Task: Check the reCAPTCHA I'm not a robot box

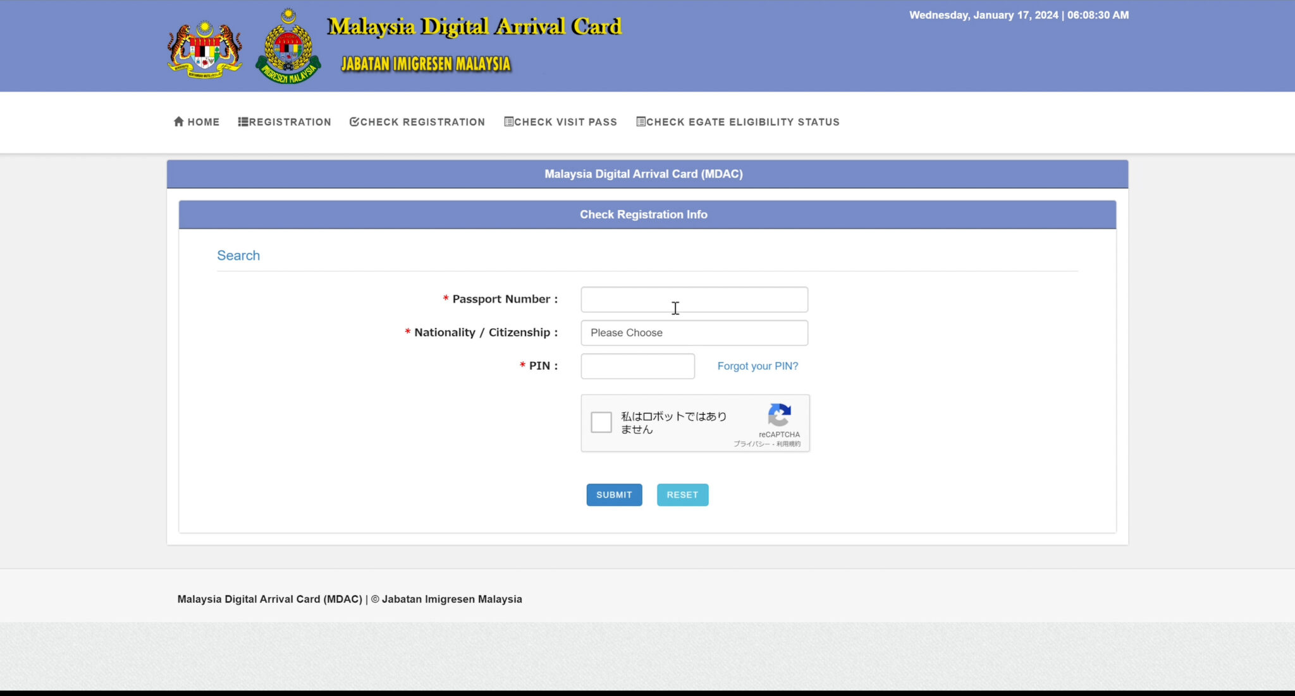Action: click(601, 422)
